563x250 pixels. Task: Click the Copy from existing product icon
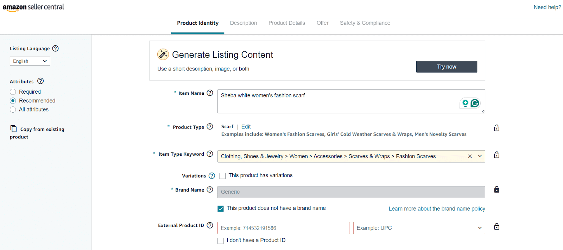tap(13, 129)
